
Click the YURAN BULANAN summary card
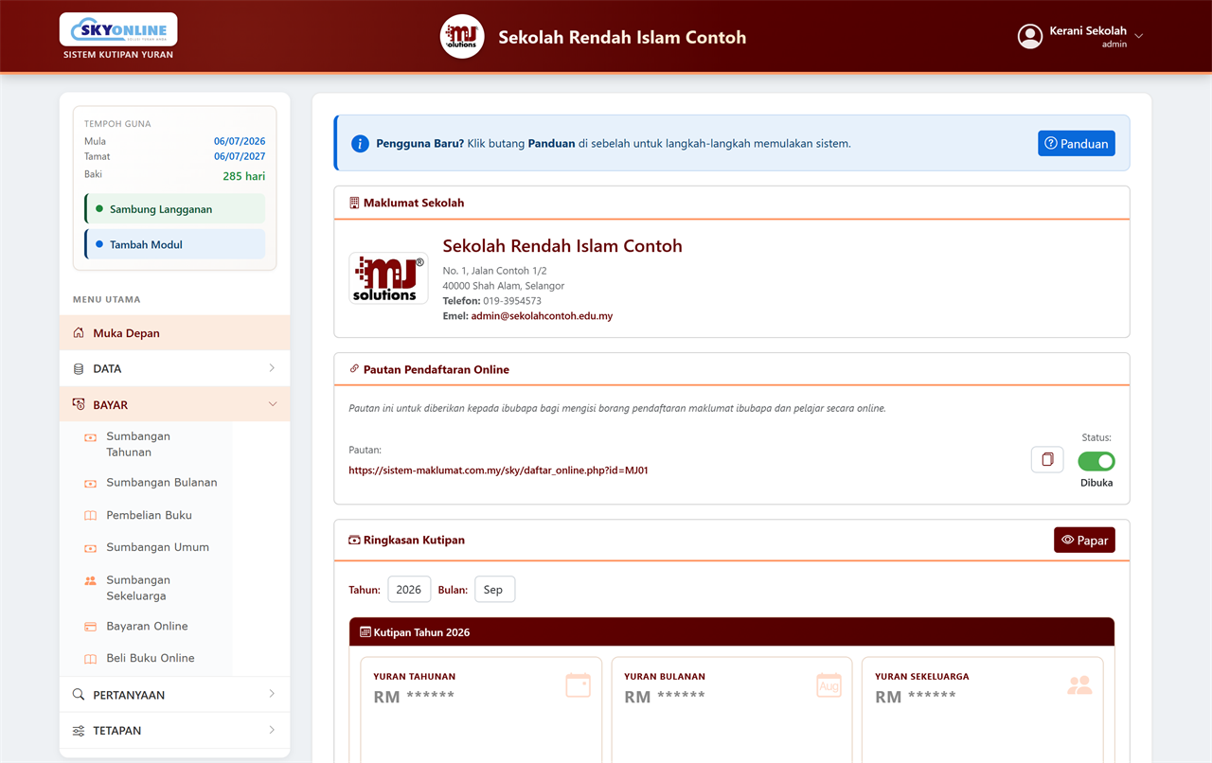click(732, 710)
